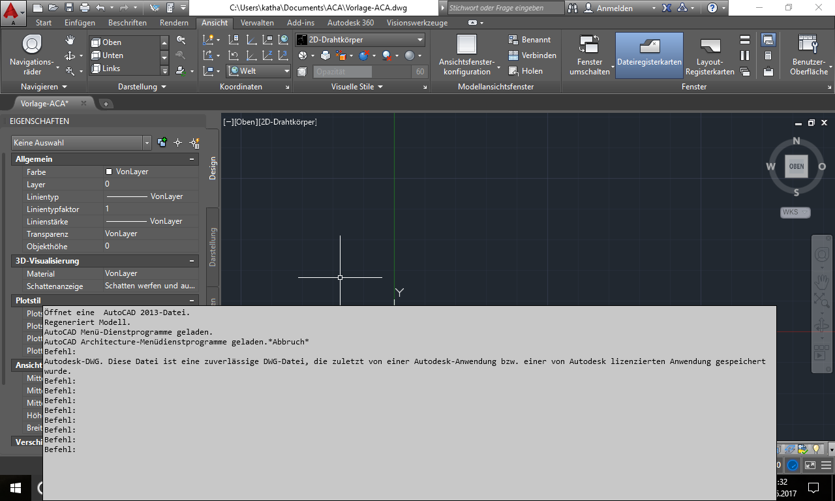835x501 pixels.
Task: Collapse the 3D-Visualisierung section
Action: 192,261
